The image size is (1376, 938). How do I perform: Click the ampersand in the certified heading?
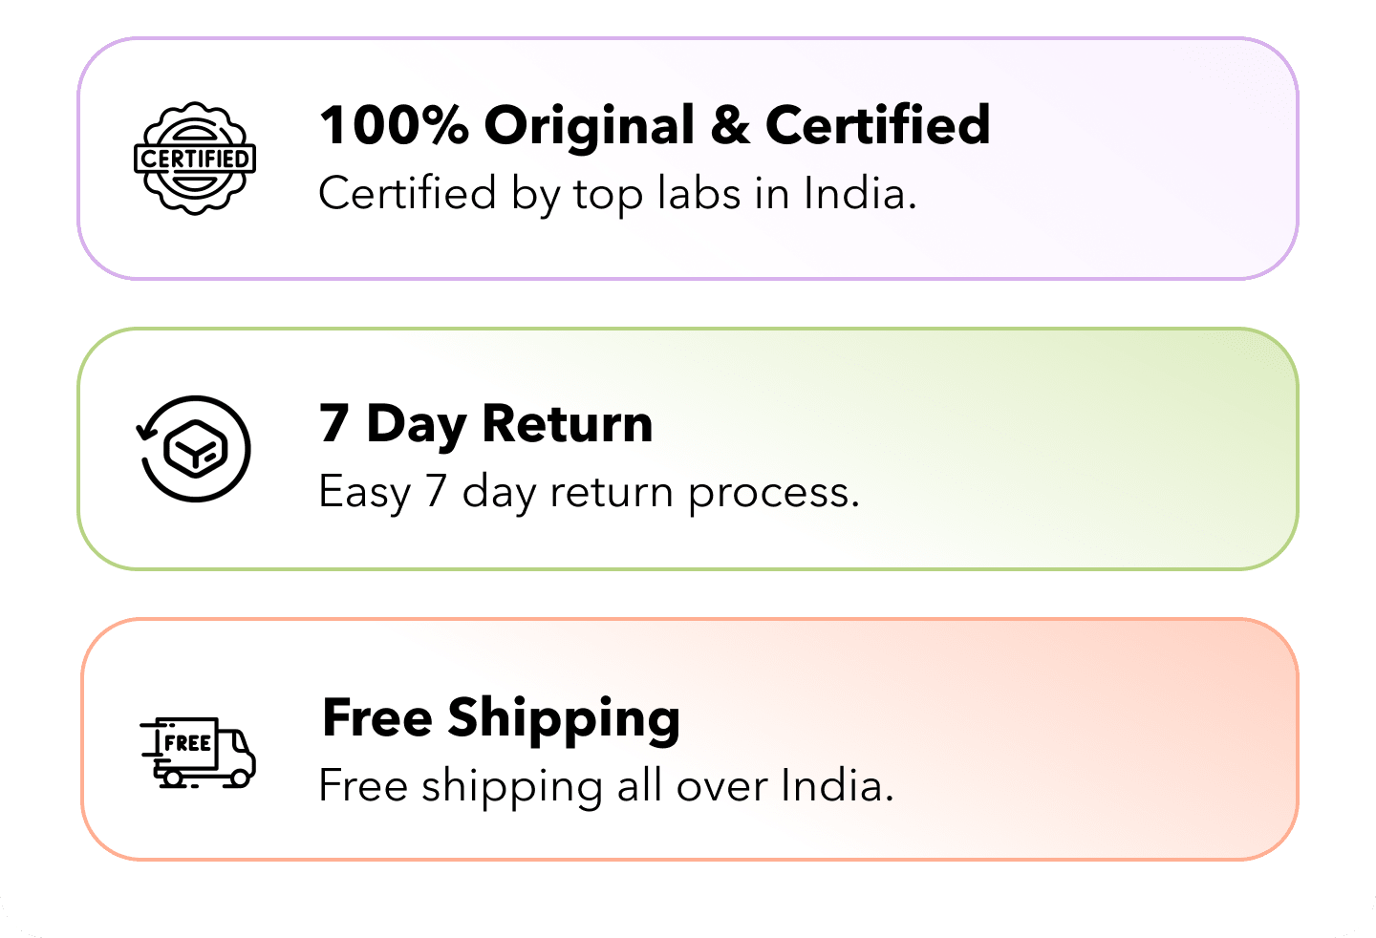[730, 125]
